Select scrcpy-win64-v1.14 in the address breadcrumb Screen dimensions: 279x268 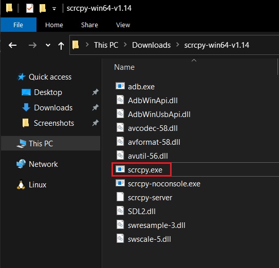pyautogui.click(x=216, y=45)
